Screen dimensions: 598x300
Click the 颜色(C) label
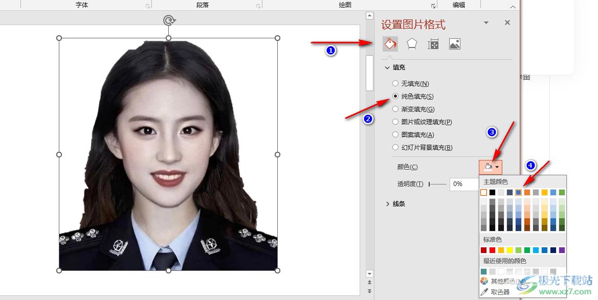408,167
